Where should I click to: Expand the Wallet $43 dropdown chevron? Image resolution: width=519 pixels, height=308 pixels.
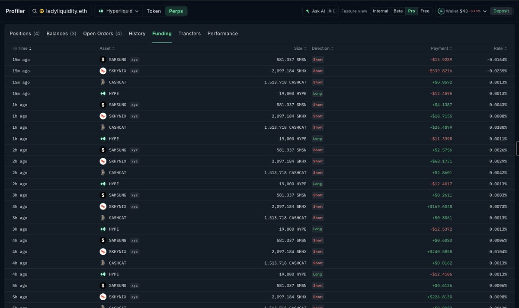point(485,11)
